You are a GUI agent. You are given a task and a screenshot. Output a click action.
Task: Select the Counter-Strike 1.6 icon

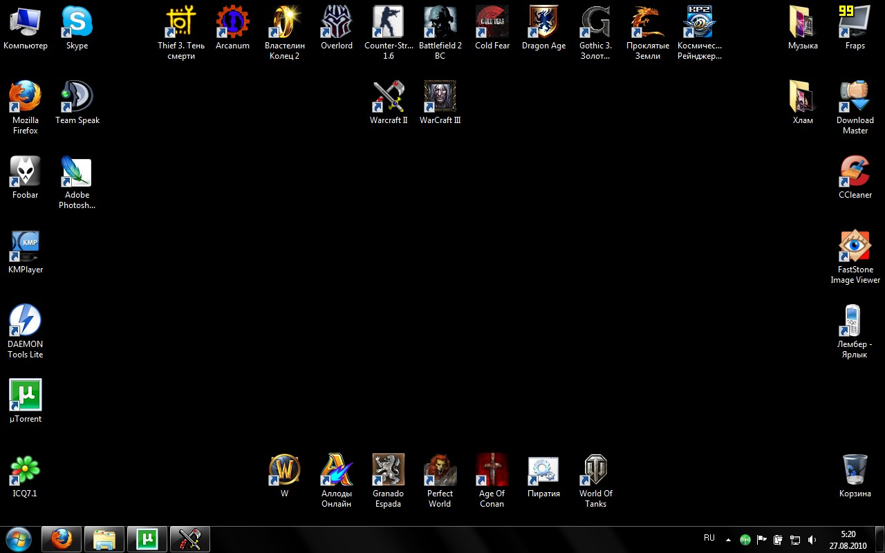pyautogui.click(x=389, y=32)
